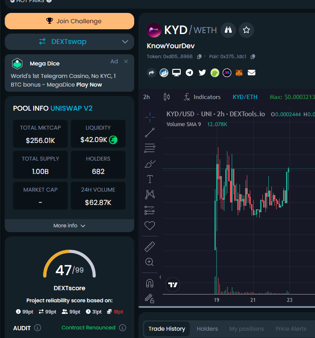
Task: Click the heart favorites icon
Action: point(149,226)
